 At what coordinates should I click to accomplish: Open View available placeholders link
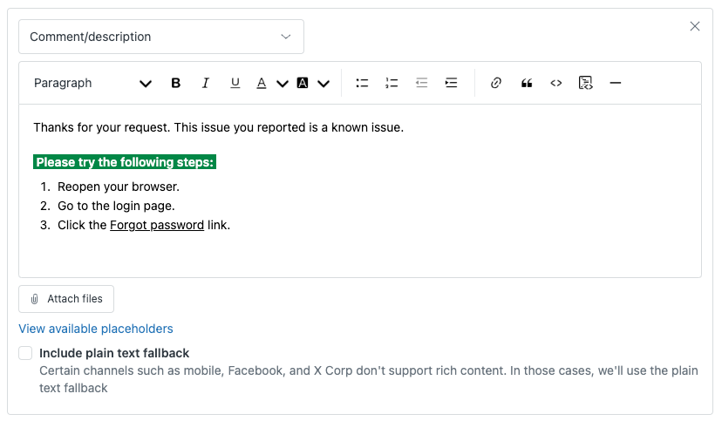tap(96, 329)
